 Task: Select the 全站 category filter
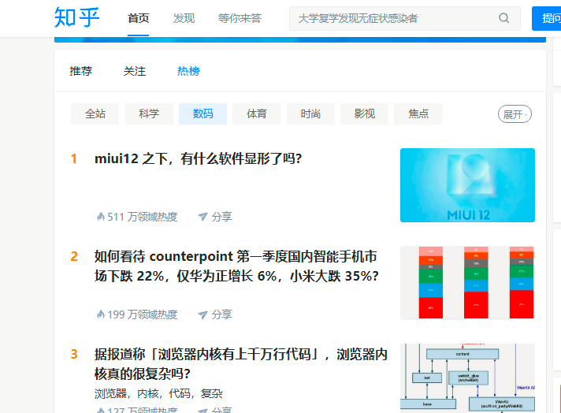coord(95,113)
